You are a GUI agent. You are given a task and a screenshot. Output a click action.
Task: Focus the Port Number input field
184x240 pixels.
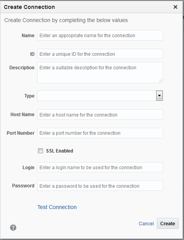point(100,133)
